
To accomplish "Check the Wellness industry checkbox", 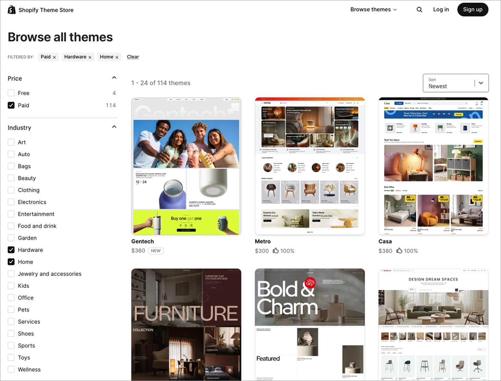I will pyautogui.click(x=11, y=369).
